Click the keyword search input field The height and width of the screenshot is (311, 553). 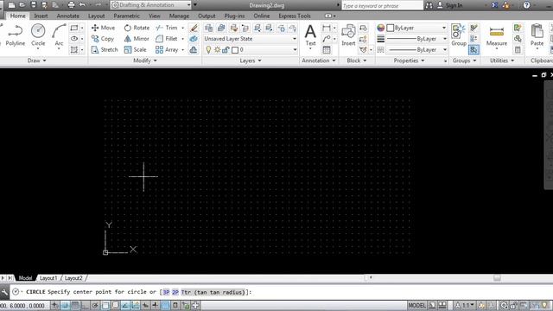382,6
